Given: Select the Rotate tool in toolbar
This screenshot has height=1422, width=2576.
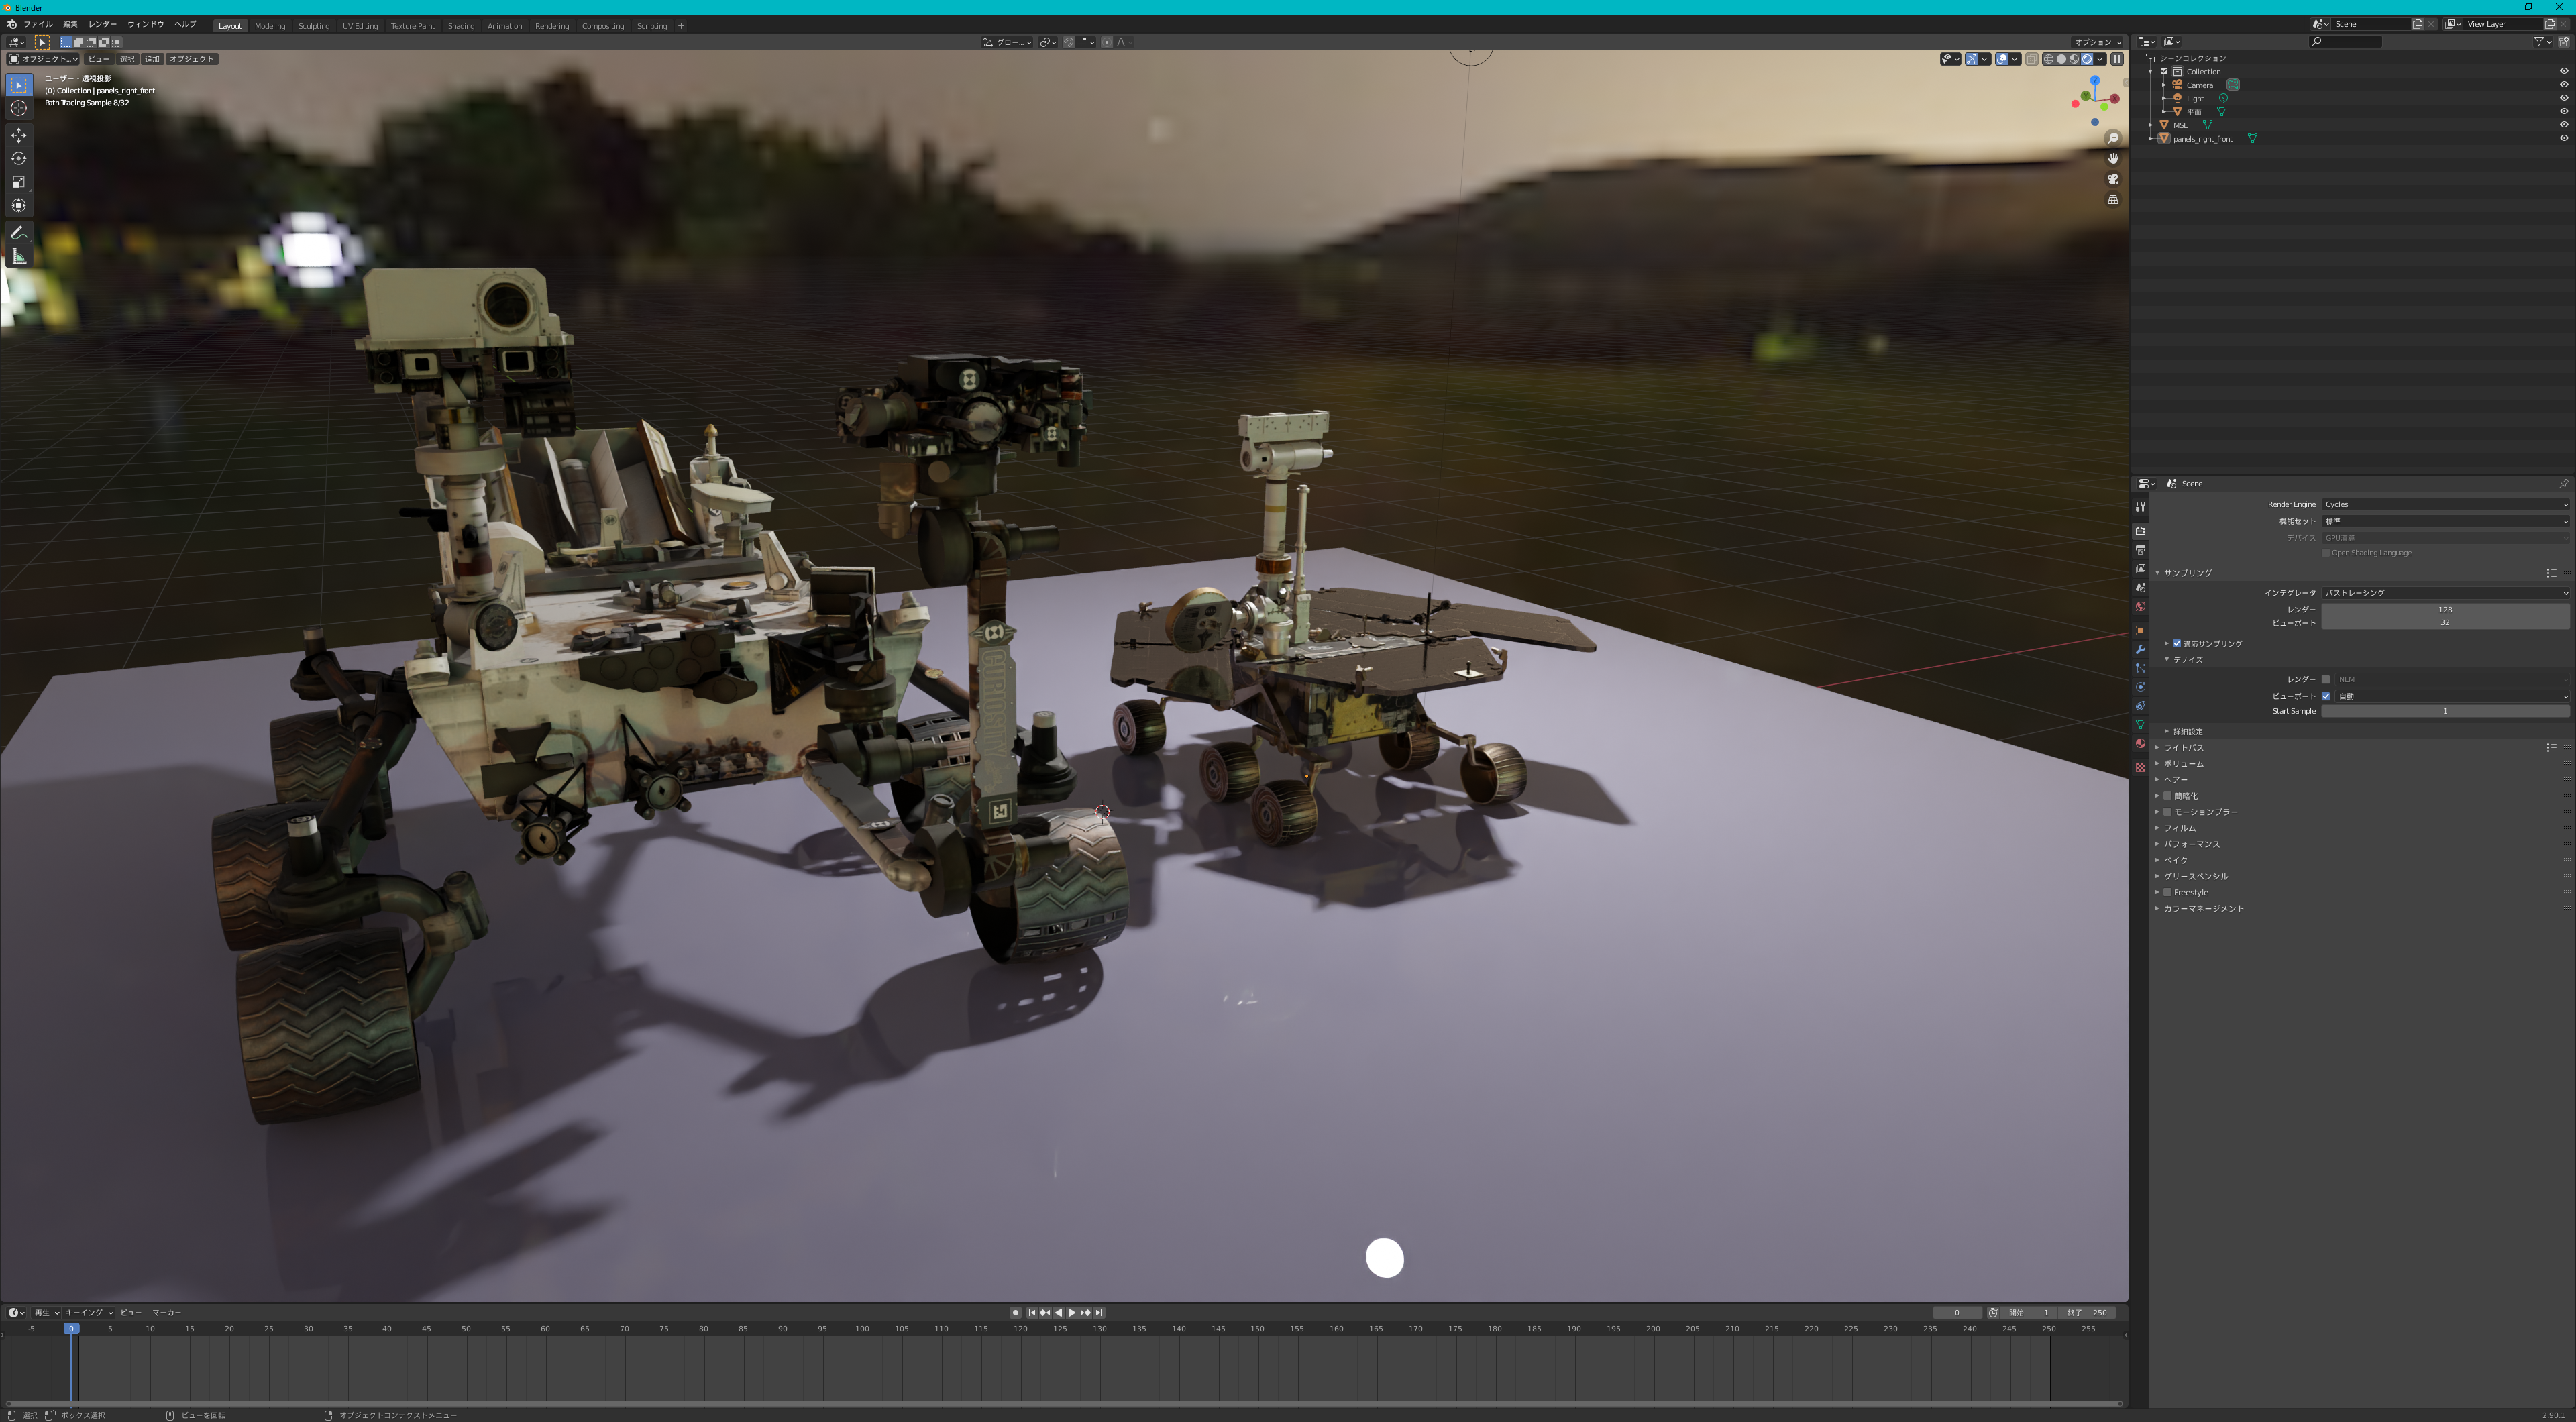Looking at the screenshot, I should coord(18,158).
